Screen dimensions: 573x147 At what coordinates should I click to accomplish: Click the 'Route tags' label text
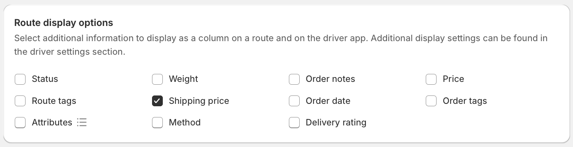pos(54,101)
